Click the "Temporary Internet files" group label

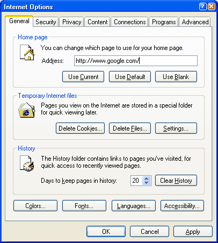pos(47,96)
